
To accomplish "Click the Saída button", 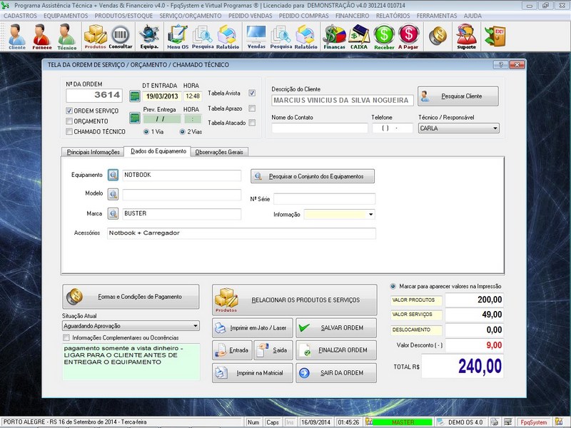I will coord(273,350).
